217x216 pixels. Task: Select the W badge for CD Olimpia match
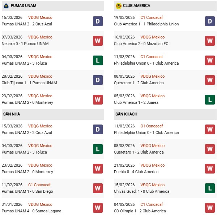210,208
